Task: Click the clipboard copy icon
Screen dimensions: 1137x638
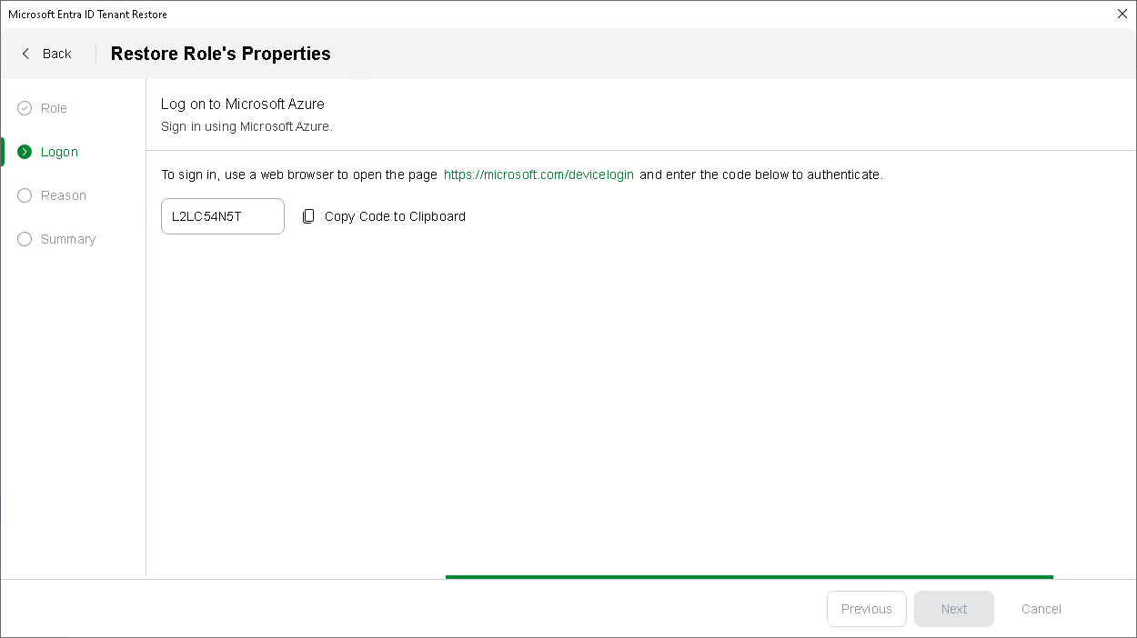Action: pyautogui.click(x=308, y=216)
